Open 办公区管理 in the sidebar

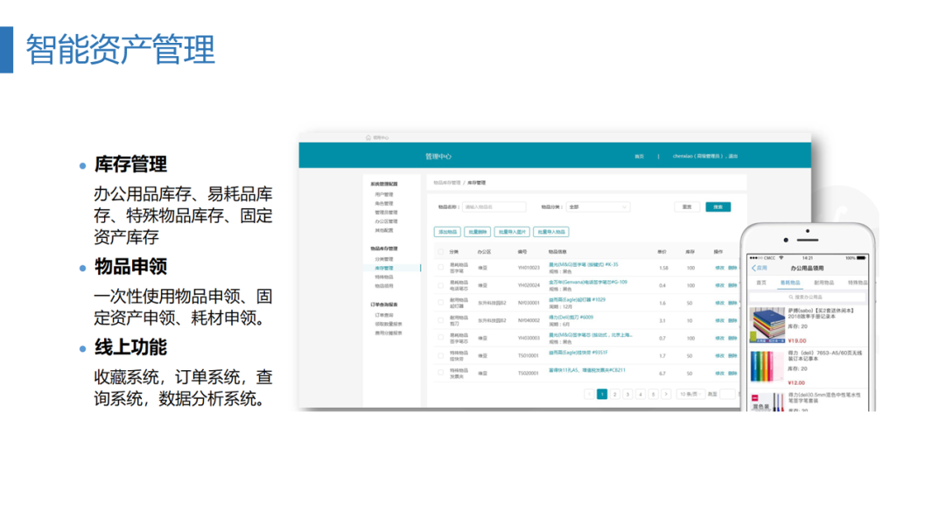[387, 221]
